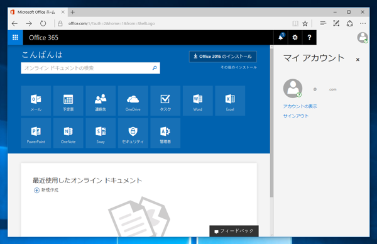
Task: Click the account avatar in the header
Action: tap(363, 37)
